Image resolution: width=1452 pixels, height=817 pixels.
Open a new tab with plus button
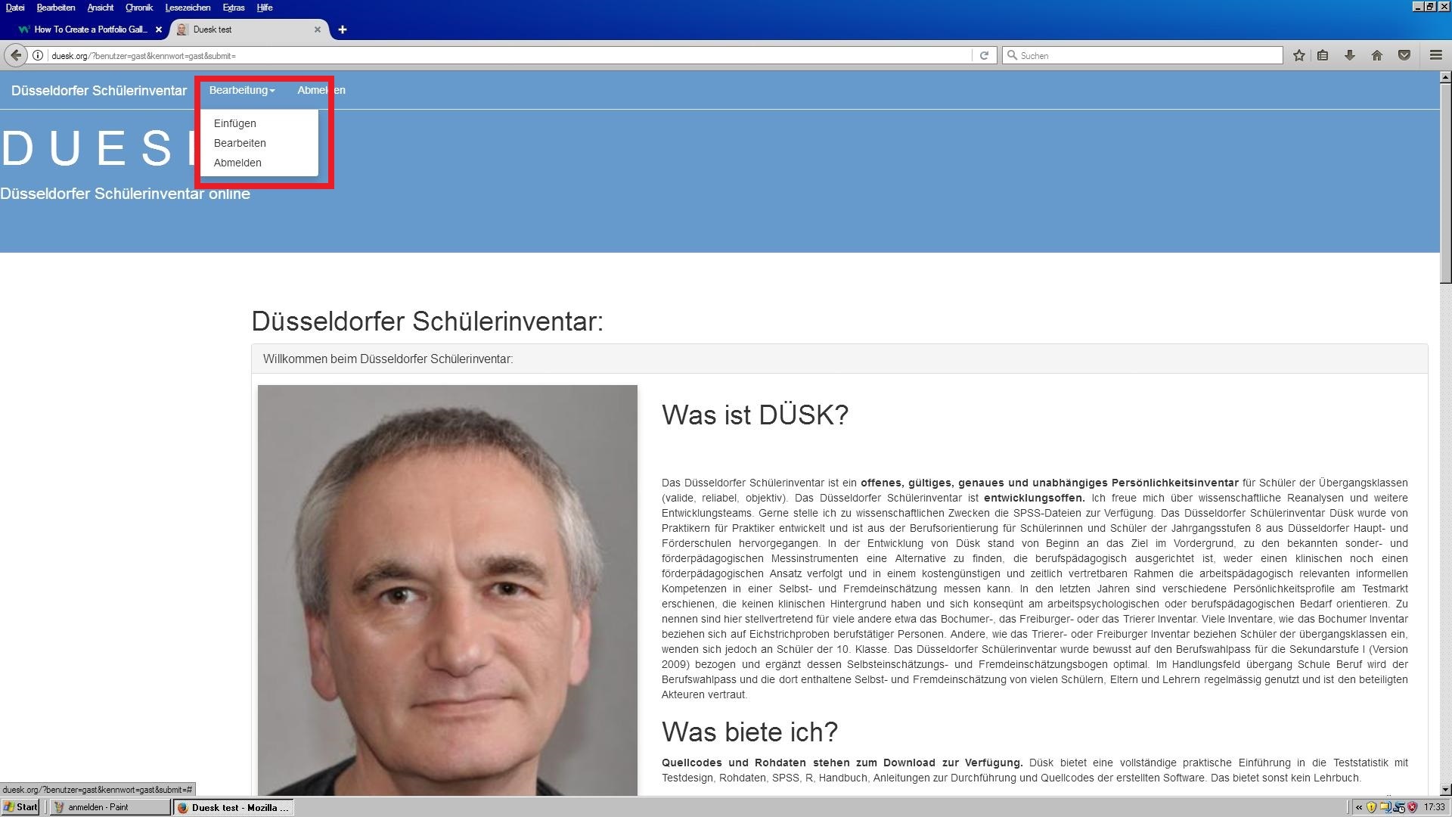[342, 30]
